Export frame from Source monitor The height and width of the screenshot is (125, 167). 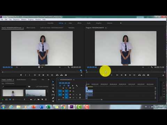[x=66, y=75]
